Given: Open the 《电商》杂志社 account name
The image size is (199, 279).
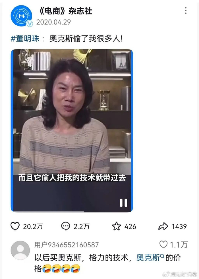Looking at the screenshot, I should point(65,11).
